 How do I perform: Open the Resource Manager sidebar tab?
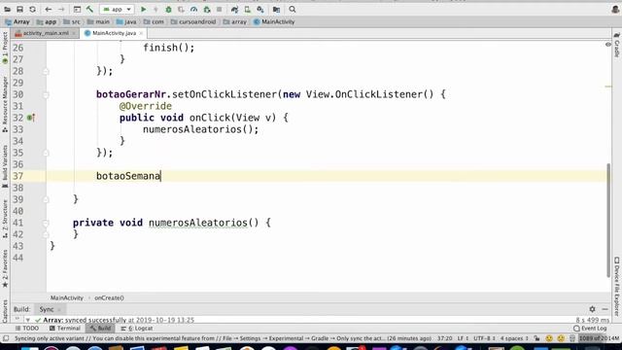(5, 105)
